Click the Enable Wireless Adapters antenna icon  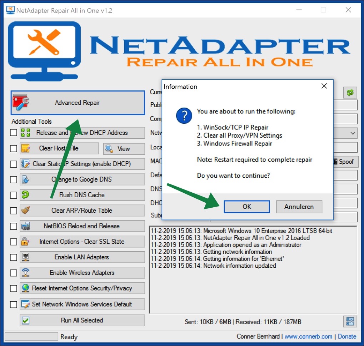[x=25, y=273]
